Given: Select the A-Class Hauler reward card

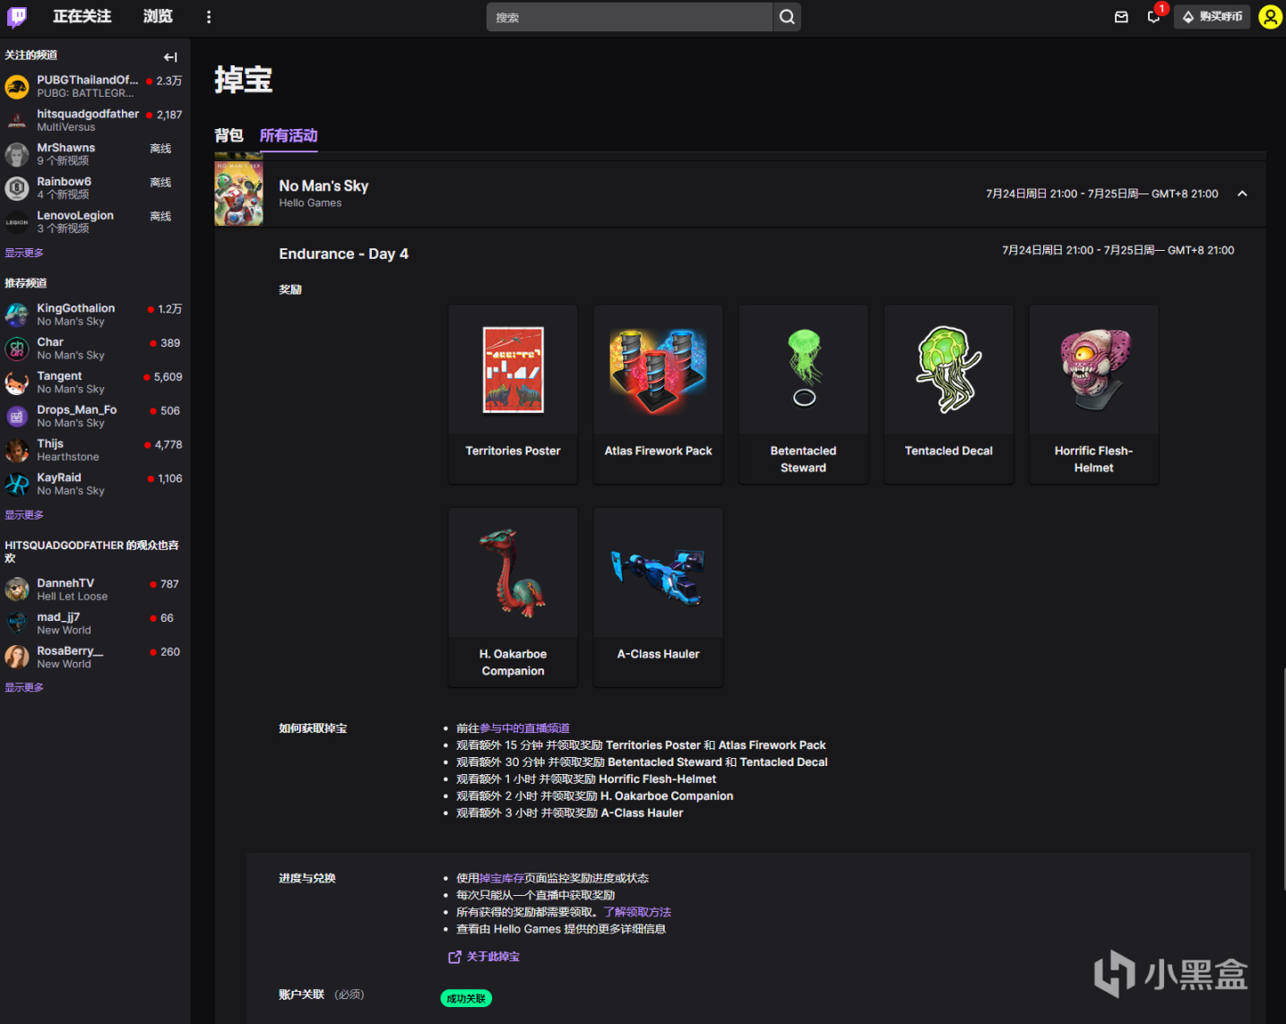Looking at the screenshot, I should [x=659, y=598].
